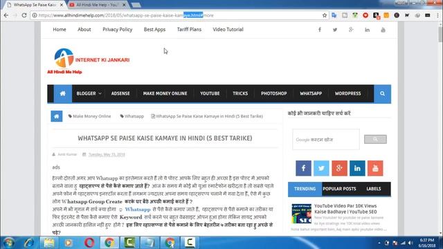Screen dimensions: 443x249
Task: Click the post date Tuesday, May 15, 2018
Action: pyautogui.click(x=107, y=154)
